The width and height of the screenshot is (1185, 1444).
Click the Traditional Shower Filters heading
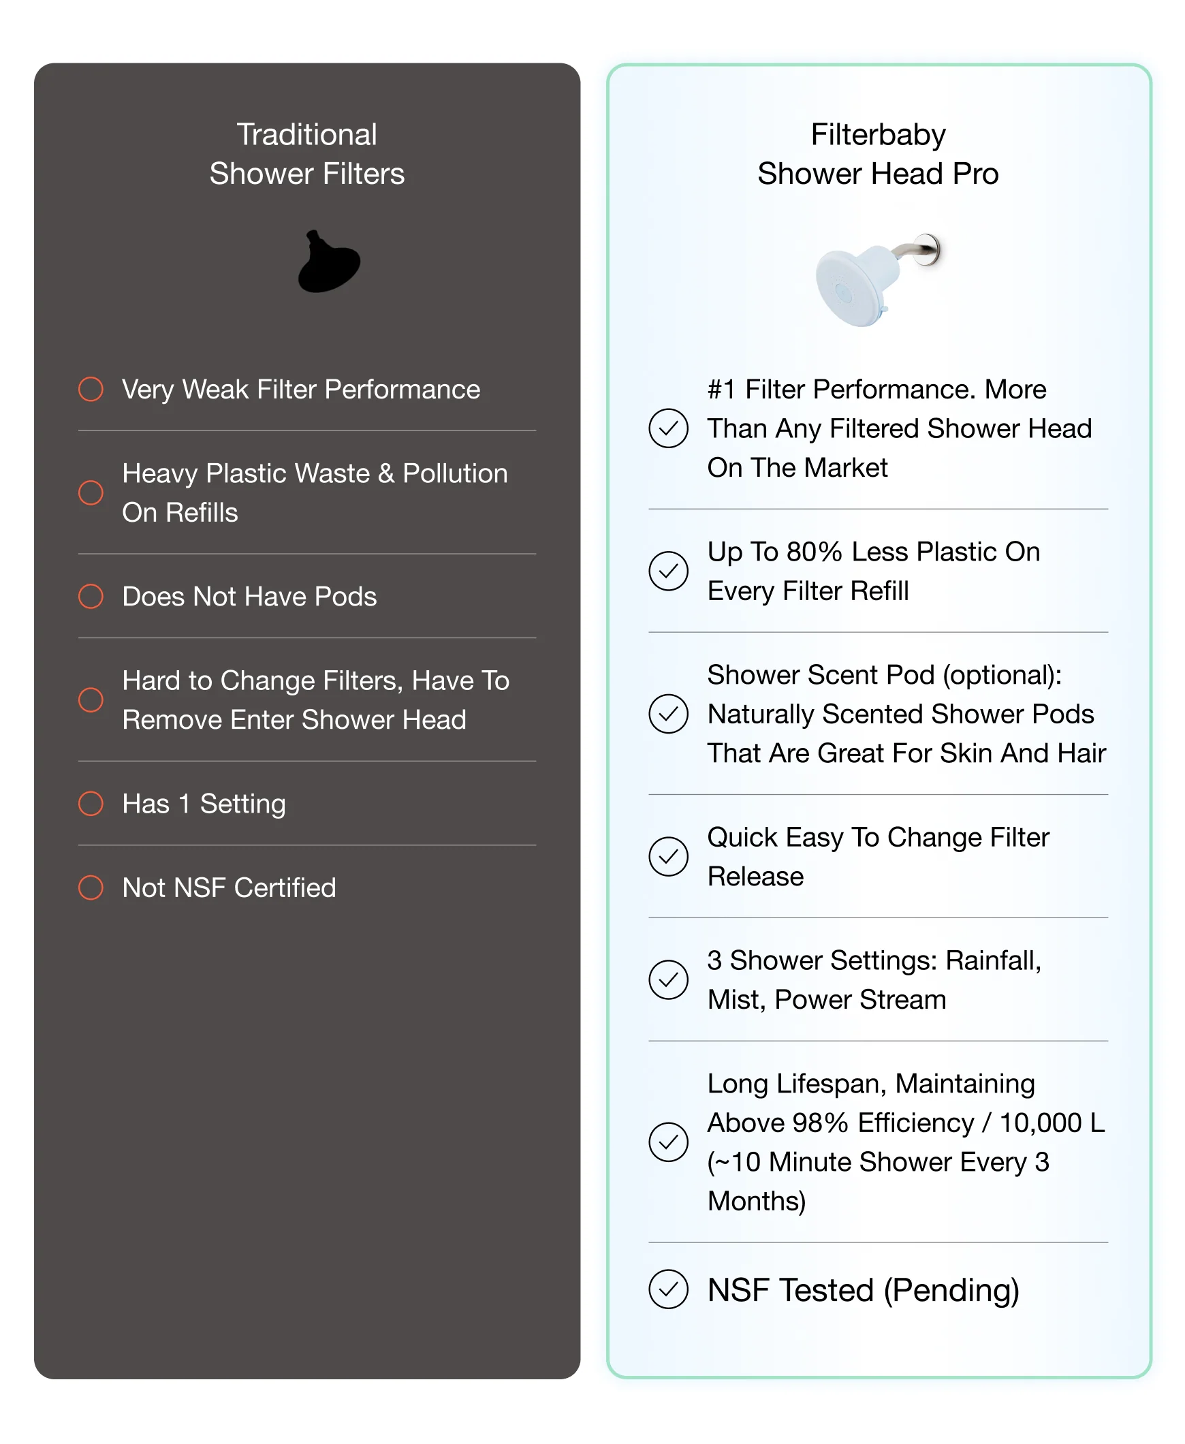306,154
